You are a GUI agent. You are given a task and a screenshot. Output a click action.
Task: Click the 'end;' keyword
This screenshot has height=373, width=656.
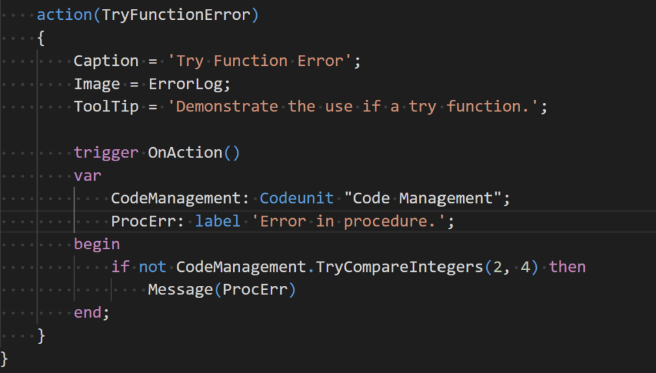[x=92, y=313]
